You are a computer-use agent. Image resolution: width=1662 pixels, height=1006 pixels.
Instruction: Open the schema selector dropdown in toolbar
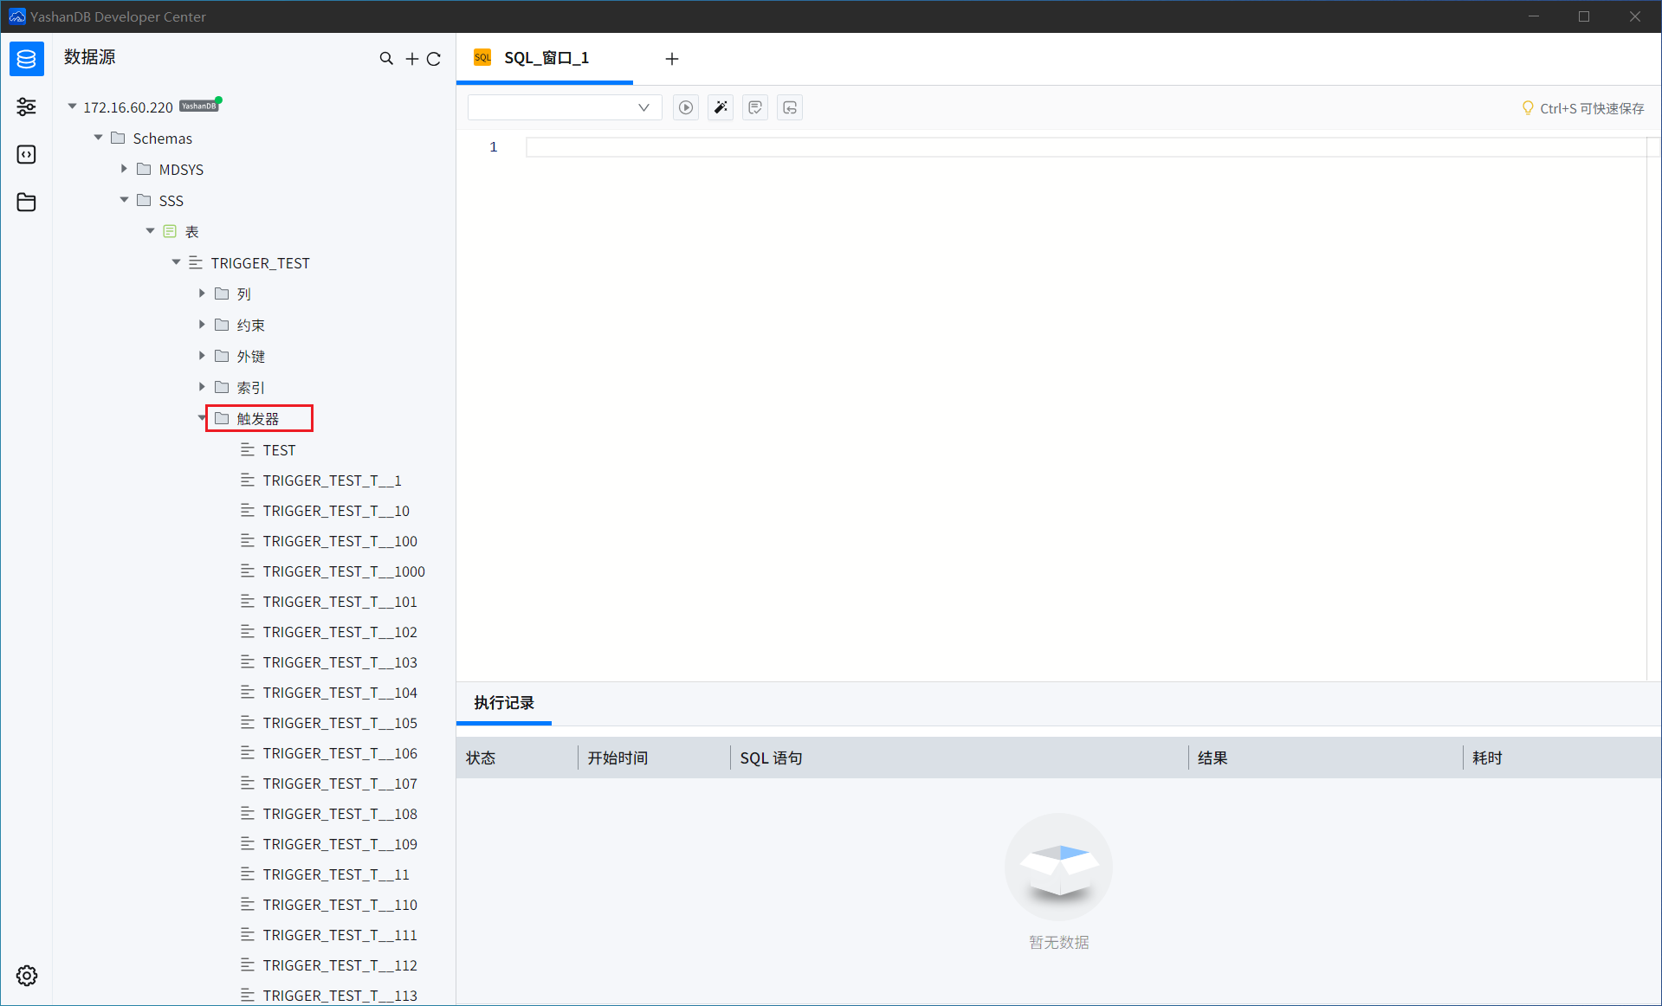click(565, 107)
